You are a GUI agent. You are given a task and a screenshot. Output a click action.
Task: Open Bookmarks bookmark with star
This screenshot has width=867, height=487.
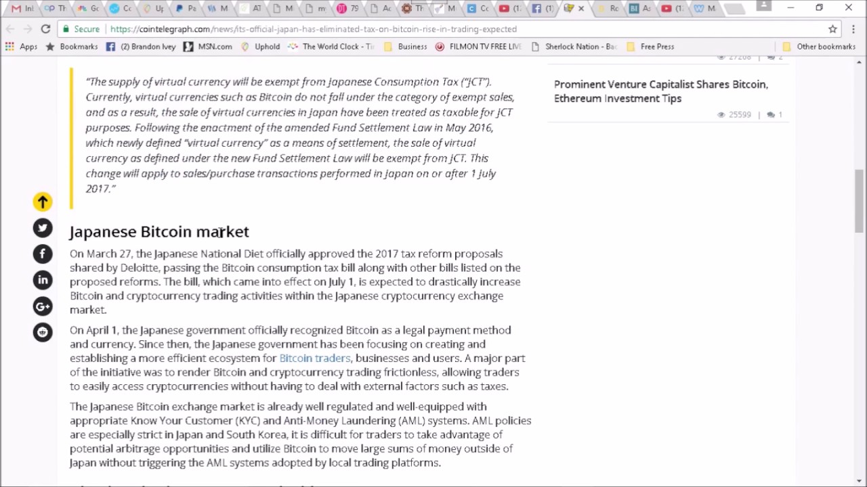coord(71,47)
